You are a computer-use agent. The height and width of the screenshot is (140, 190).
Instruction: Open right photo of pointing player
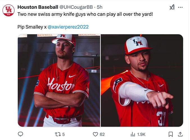(142, 80)
